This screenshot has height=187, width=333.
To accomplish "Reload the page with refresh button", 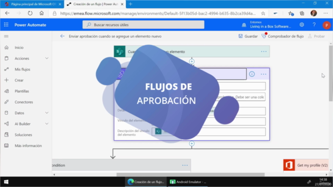I will coord(30,14).
